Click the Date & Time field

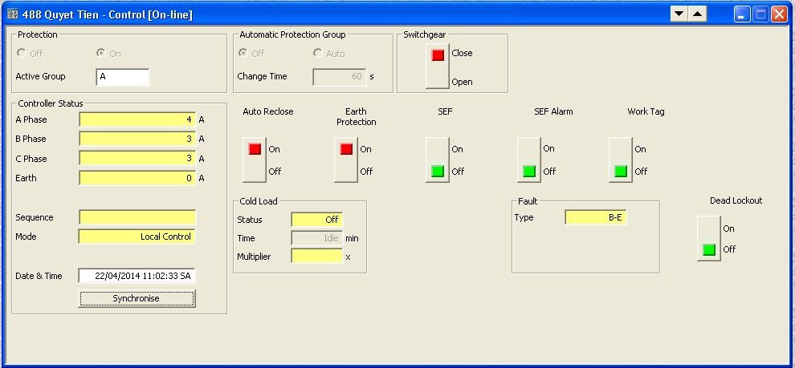click(137, 276)
